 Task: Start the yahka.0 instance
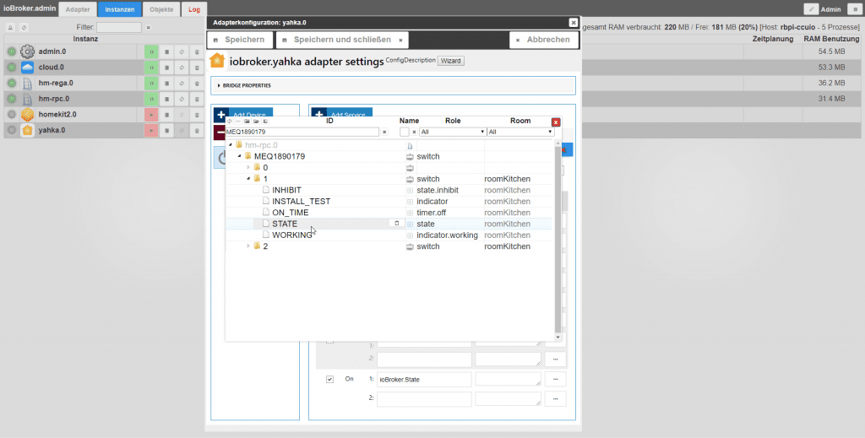click(x=151, y=131)
